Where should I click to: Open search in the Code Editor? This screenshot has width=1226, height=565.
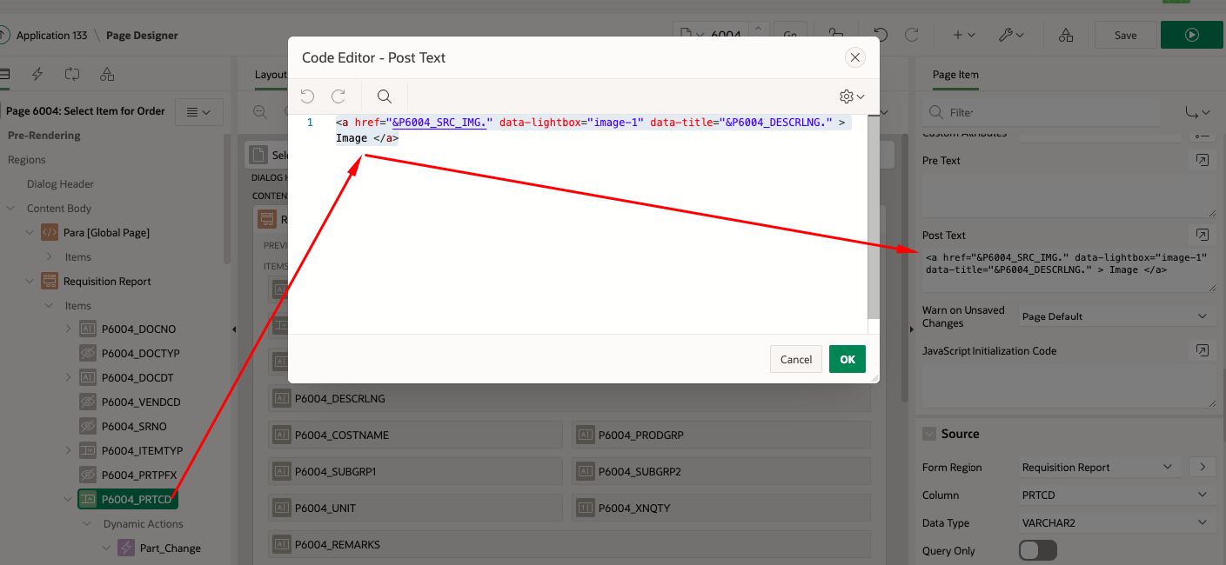coord(384,96)
